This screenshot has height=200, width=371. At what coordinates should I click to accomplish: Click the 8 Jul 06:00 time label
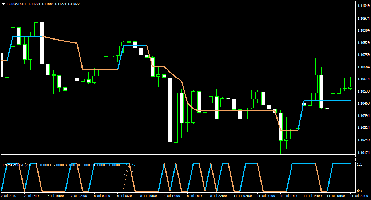[x=125, y=196]
